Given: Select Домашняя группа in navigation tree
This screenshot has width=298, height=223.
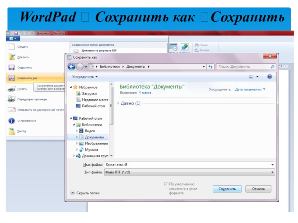Looking at the screenshot, I should point(92,156).
